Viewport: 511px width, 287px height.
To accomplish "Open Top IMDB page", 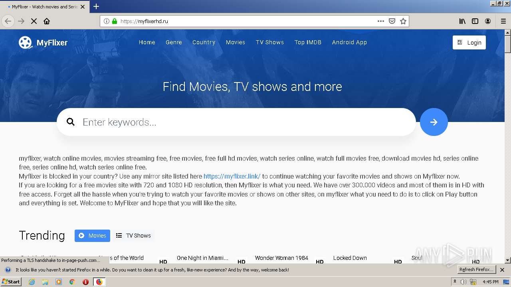I will click(308, 42).
